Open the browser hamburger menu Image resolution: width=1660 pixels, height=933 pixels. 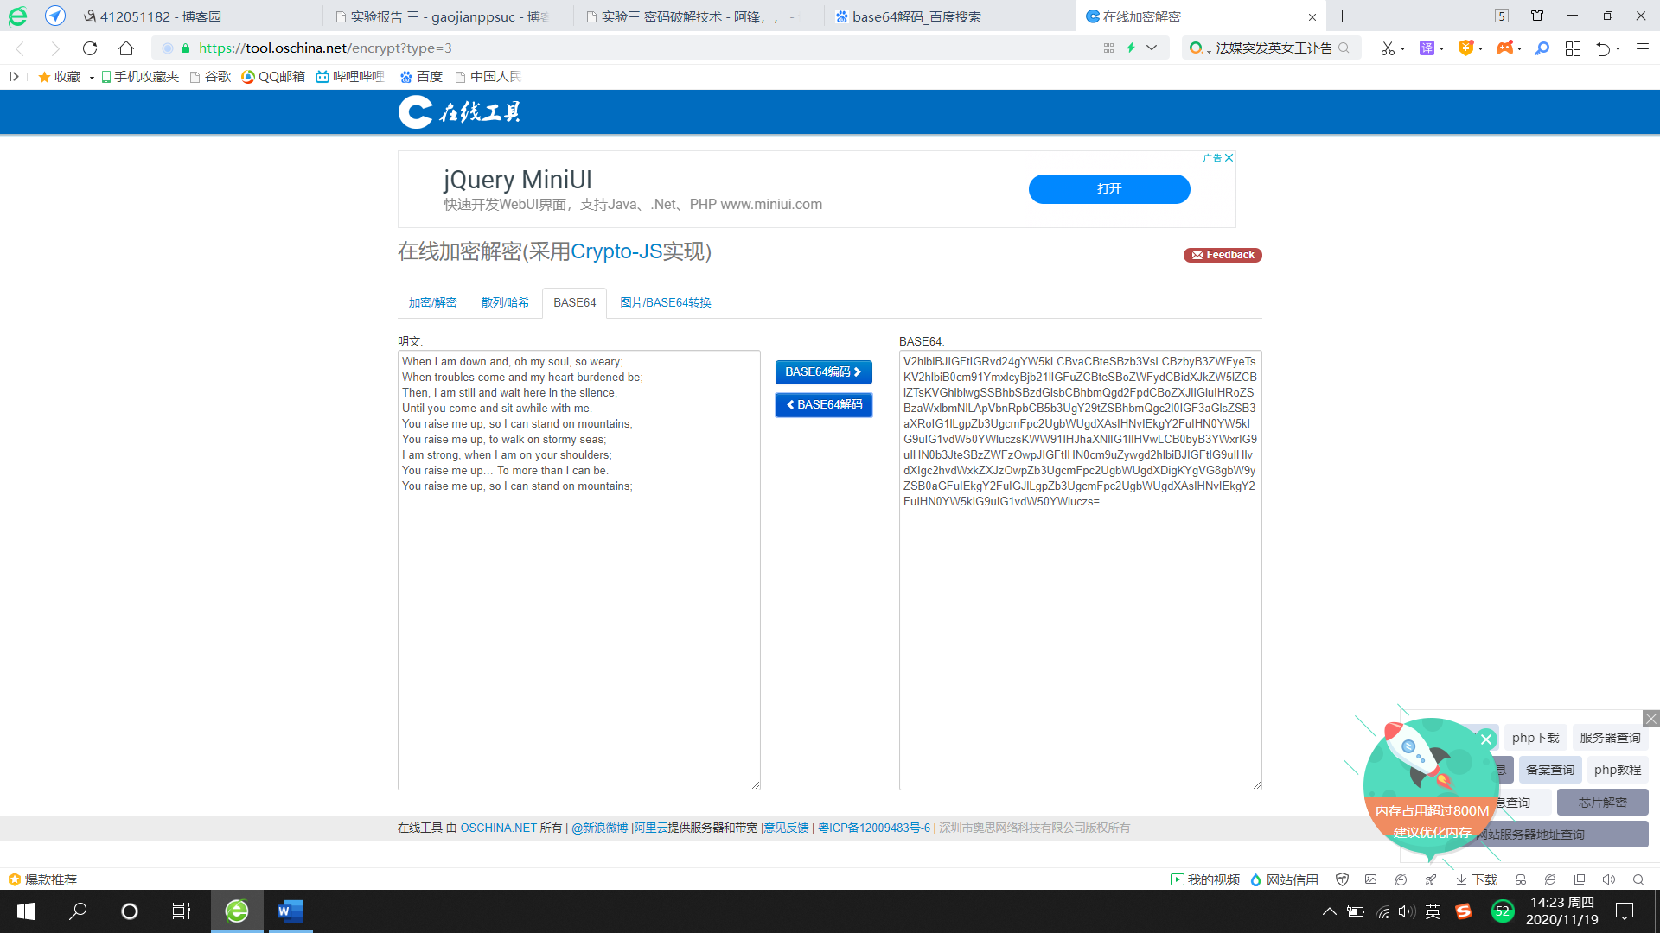1643,48
